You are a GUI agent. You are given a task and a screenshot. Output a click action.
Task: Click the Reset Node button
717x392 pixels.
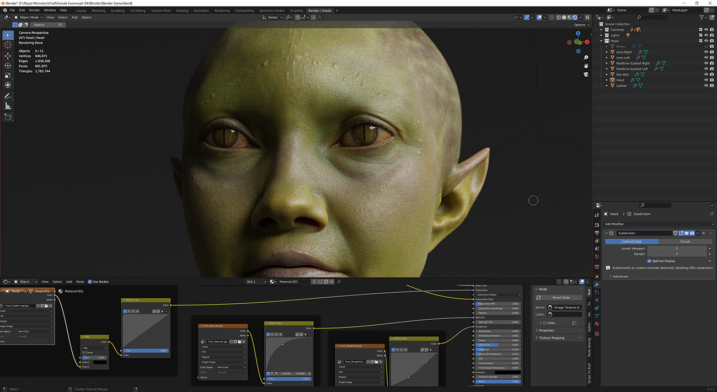point(561,297)
